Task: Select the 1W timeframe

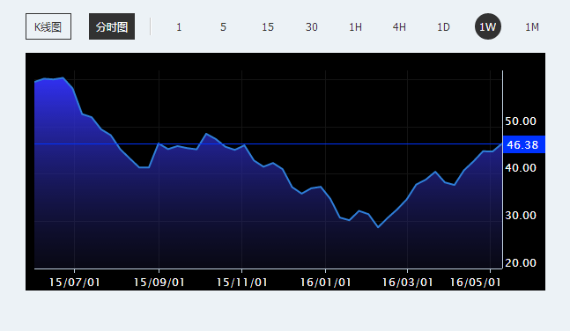Action: 488,26
